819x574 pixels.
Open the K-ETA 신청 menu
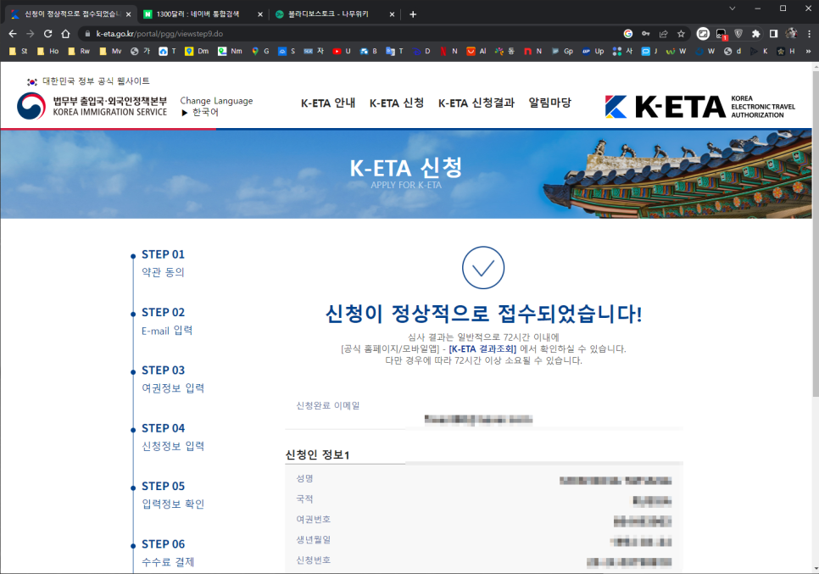[x=397, y=103]
